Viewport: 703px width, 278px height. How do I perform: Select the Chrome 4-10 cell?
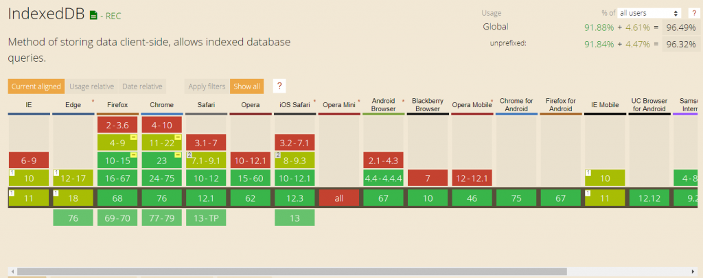click(162, 125)
